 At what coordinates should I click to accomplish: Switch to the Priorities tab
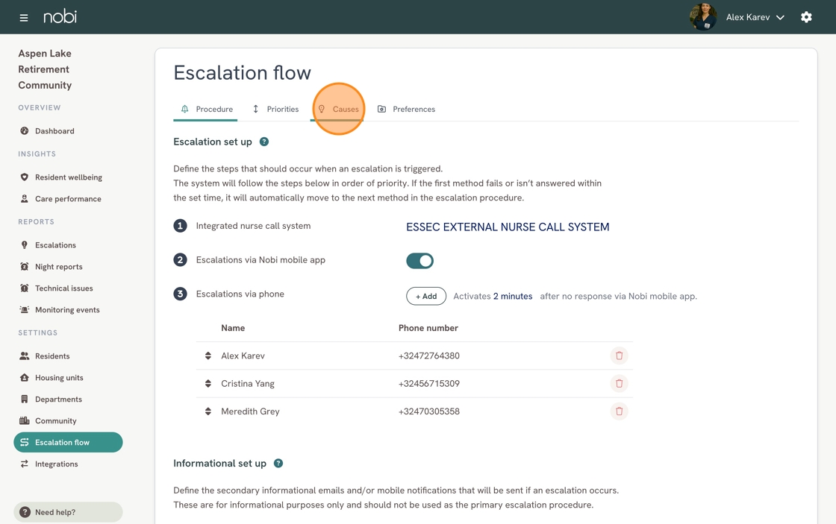275,109
